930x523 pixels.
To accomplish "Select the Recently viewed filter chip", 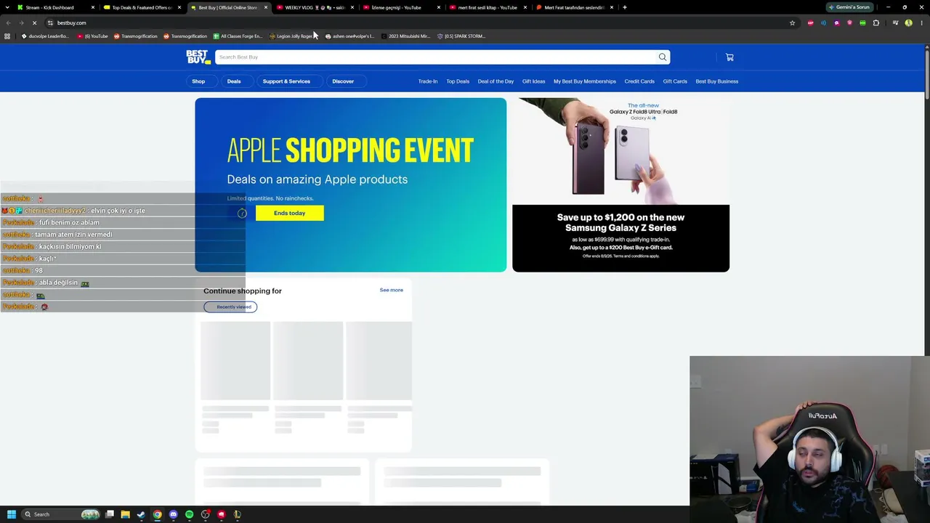I will (x=230, y=307).
